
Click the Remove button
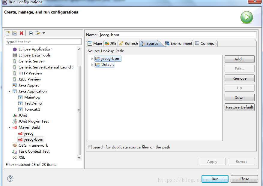240,78
